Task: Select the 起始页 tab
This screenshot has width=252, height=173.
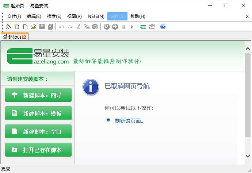Action: (15, 37)
